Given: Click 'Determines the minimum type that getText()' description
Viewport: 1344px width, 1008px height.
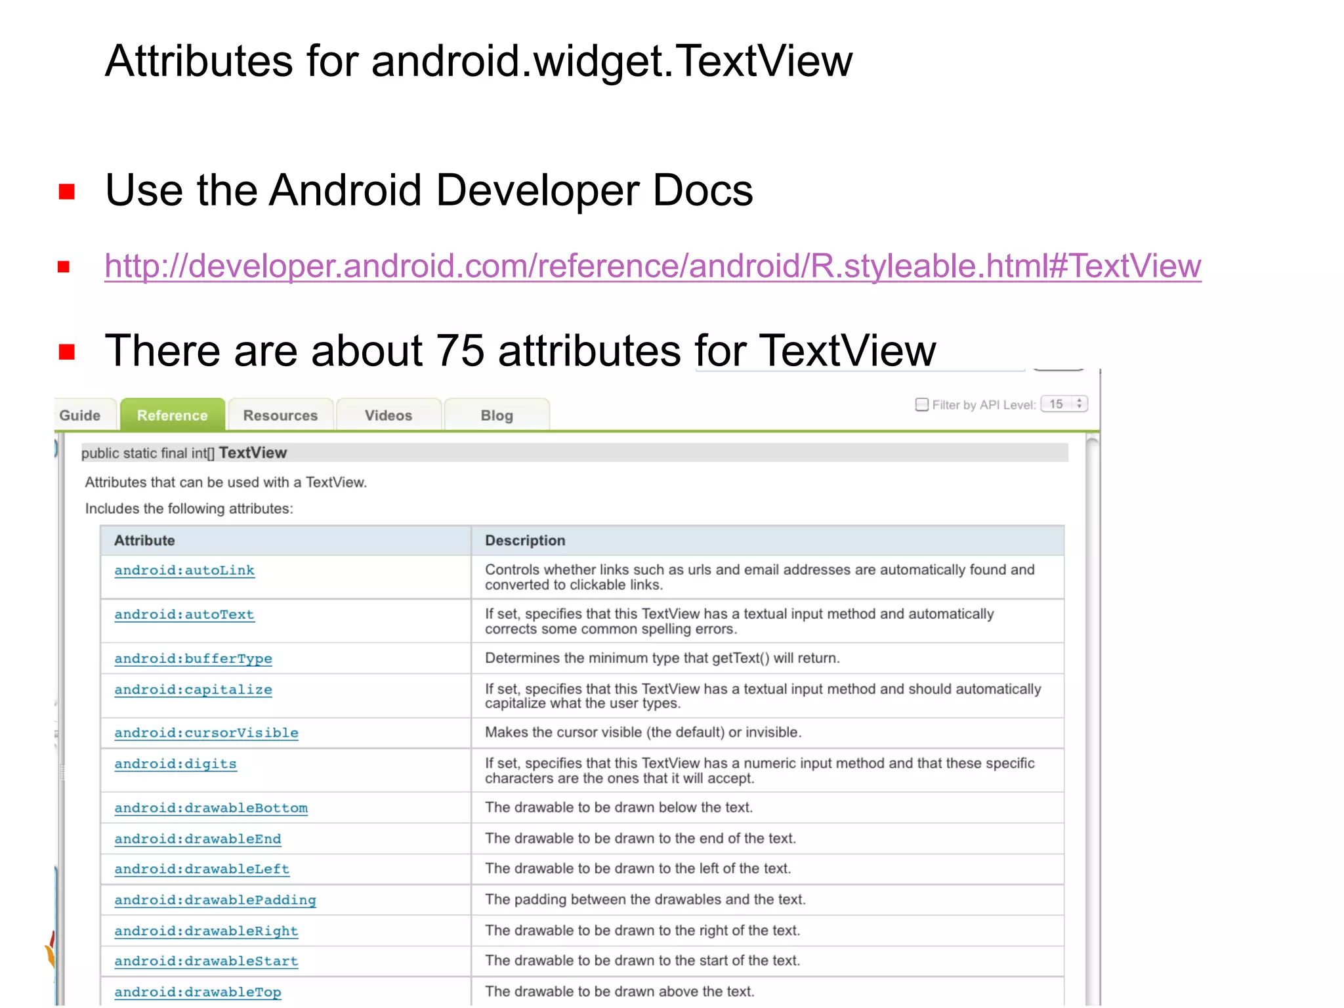Looking at the screenshot, I should pos(662,658).
